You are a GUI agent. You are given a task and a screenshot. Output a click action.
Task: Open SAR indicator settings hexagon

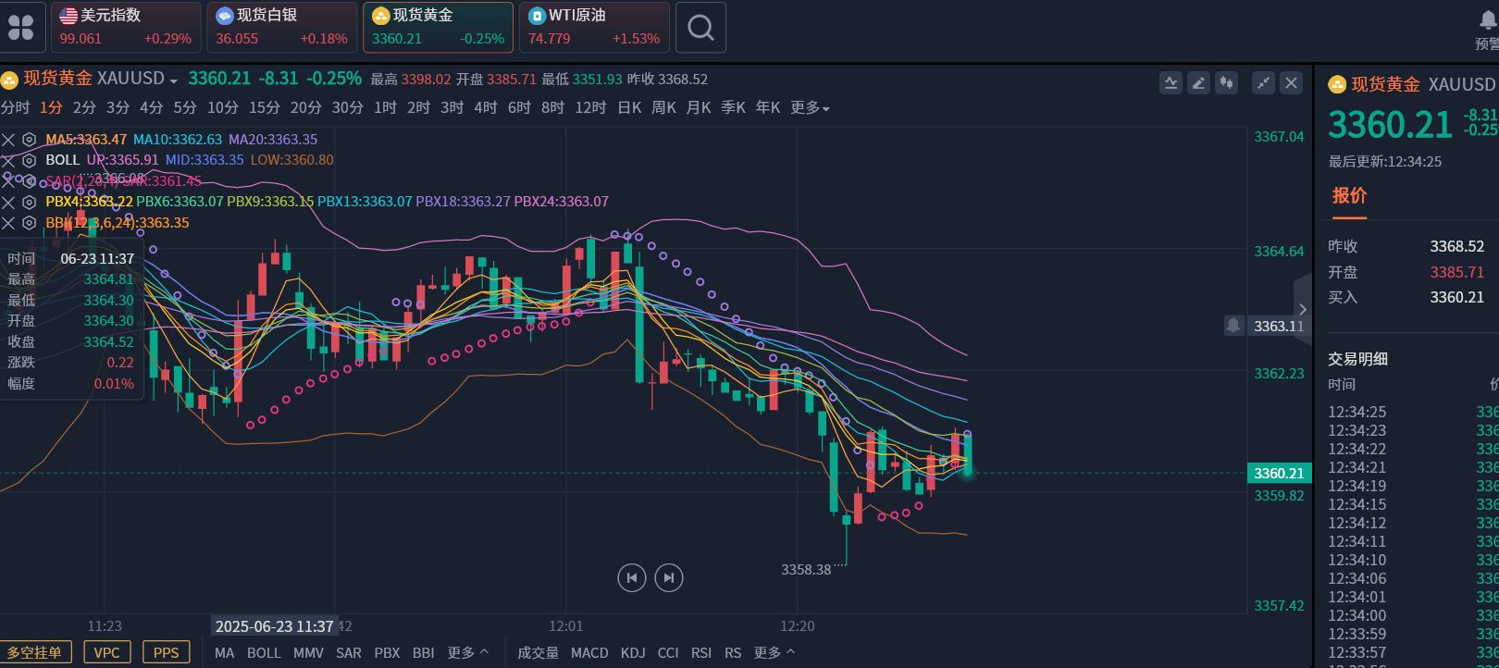[29, 181]
